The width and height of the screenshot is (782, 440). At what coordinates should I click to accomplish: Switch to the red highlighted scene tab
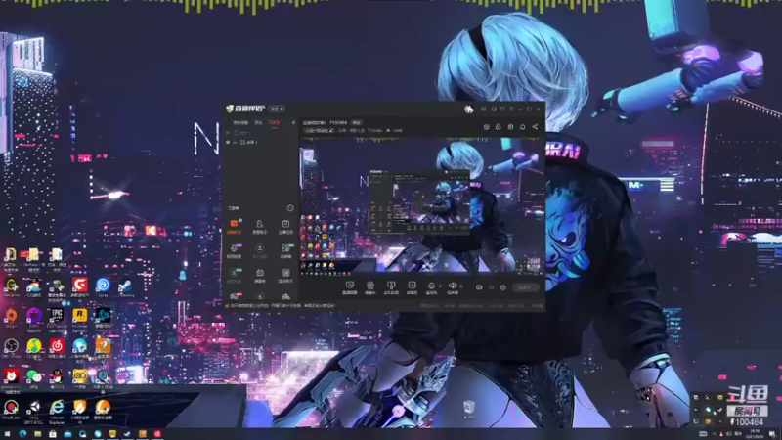click(275, 123)
